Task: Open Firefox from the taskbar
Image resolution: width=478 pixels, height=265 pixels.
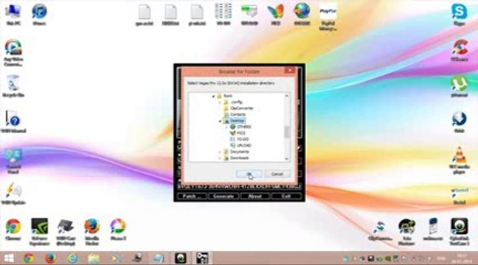Action: [x=51, y=258]
